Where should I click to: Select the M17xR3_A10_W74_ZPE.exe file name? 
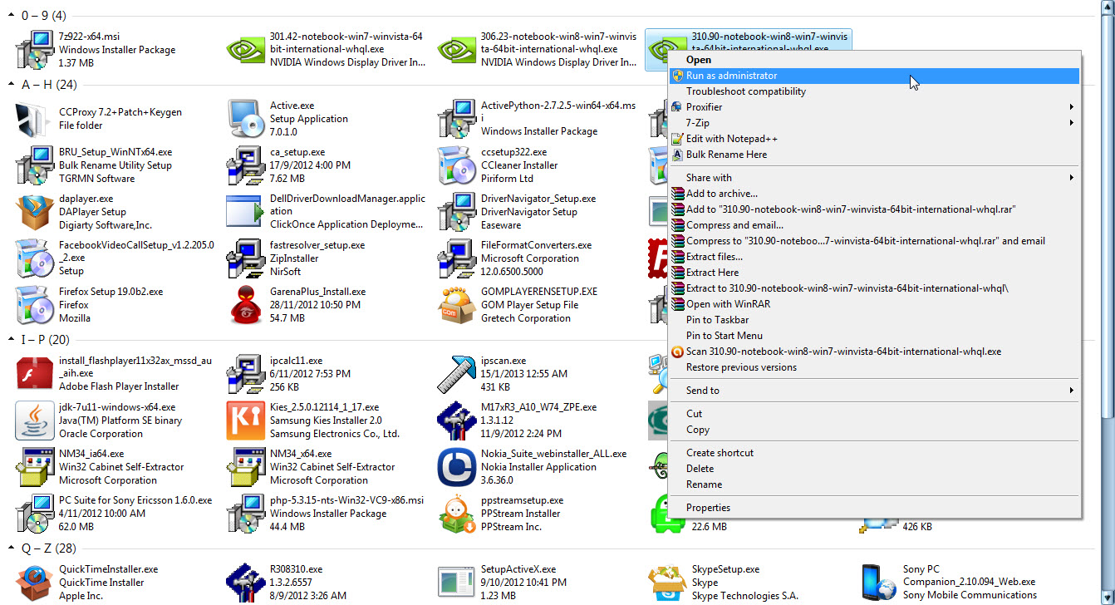pyautogui.click(x=538, y=407)
